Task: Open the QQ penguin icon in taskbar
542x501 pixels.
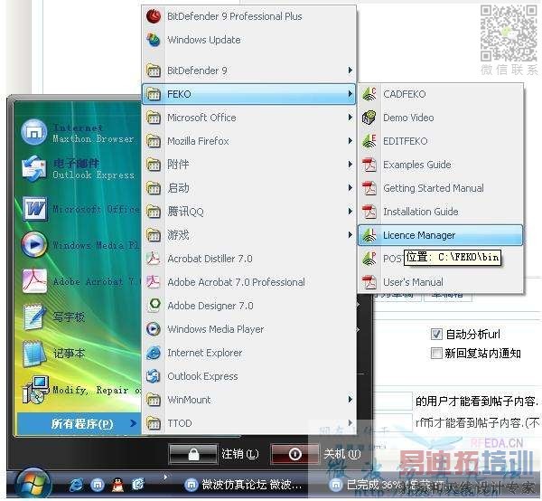Action: (117, 485)
